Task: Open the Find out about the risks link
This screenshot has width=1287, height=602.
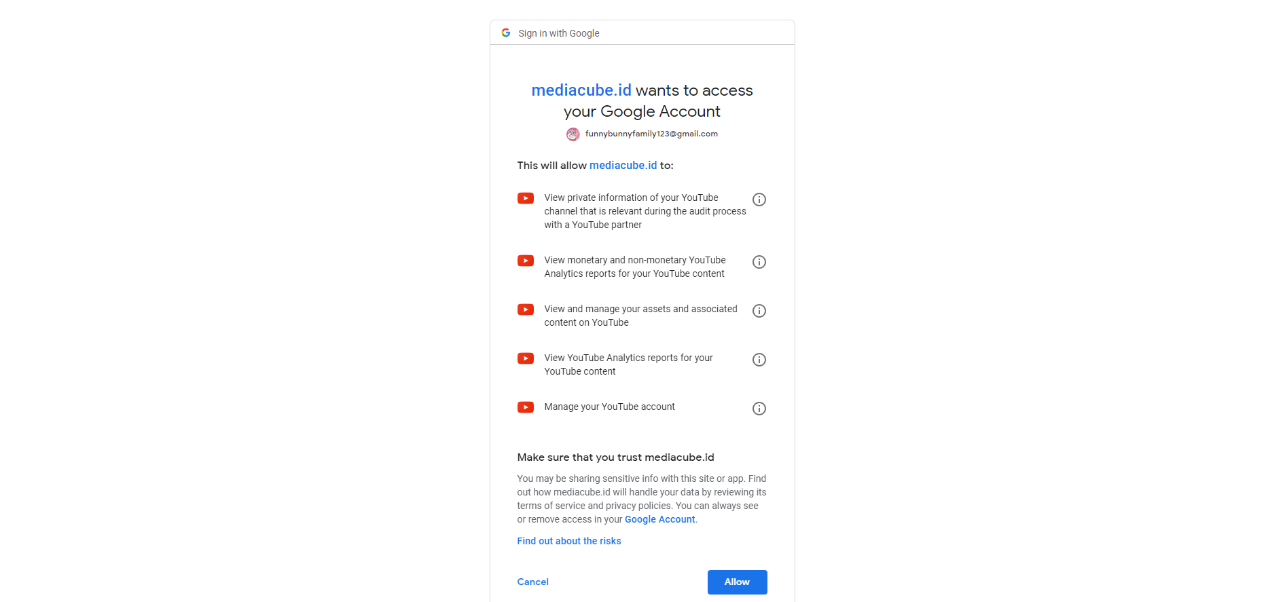Action: [x=569, y=541]
